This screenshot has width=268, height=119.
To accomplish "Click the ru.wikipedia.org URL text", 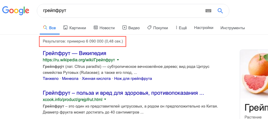I will [79, 60].
